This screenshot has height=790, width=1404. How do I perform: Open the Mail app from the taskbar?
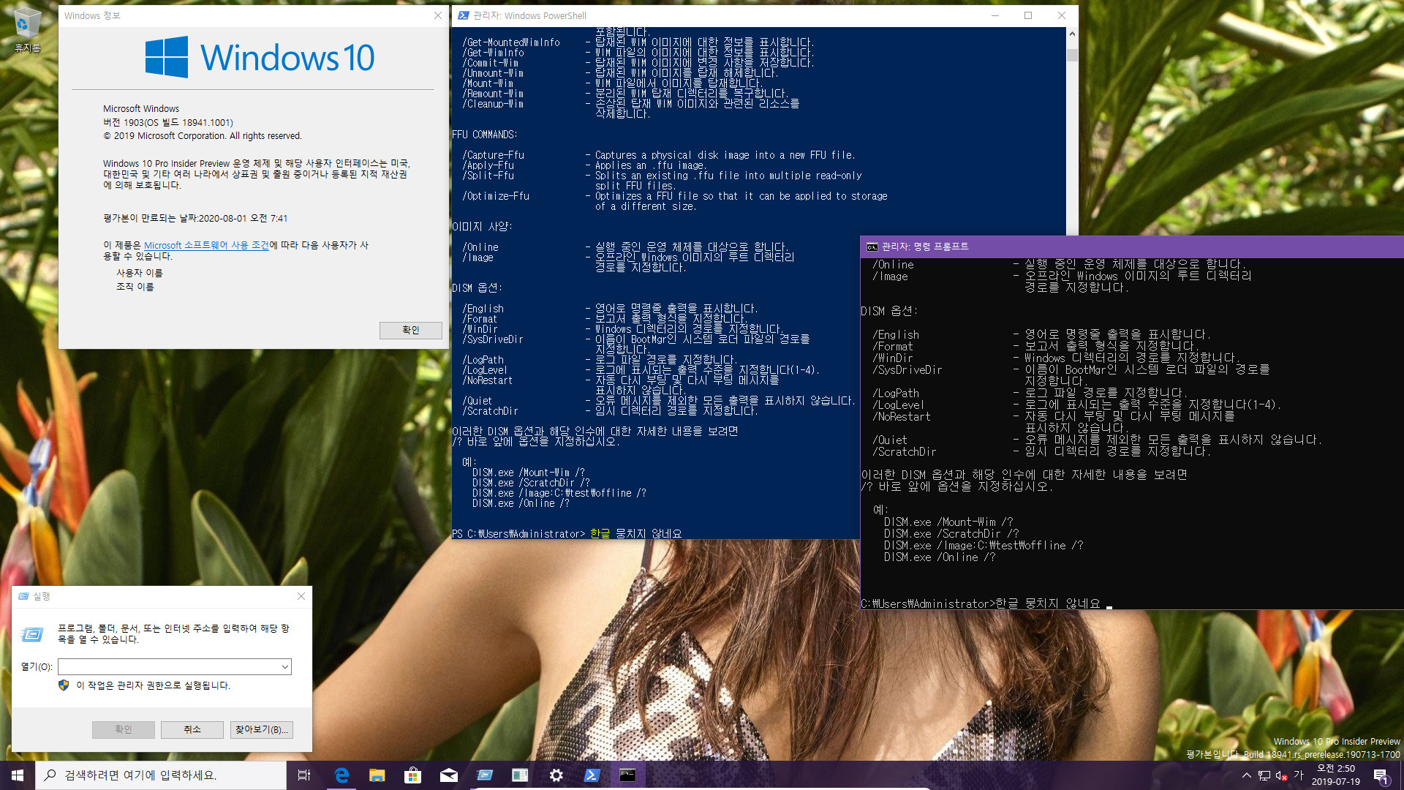click(x=449, y=775)
